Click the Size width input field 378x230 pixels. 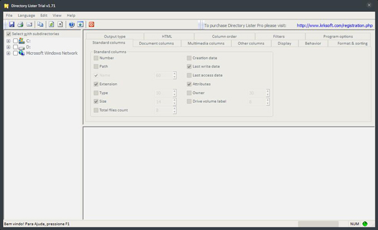[163, 101]
